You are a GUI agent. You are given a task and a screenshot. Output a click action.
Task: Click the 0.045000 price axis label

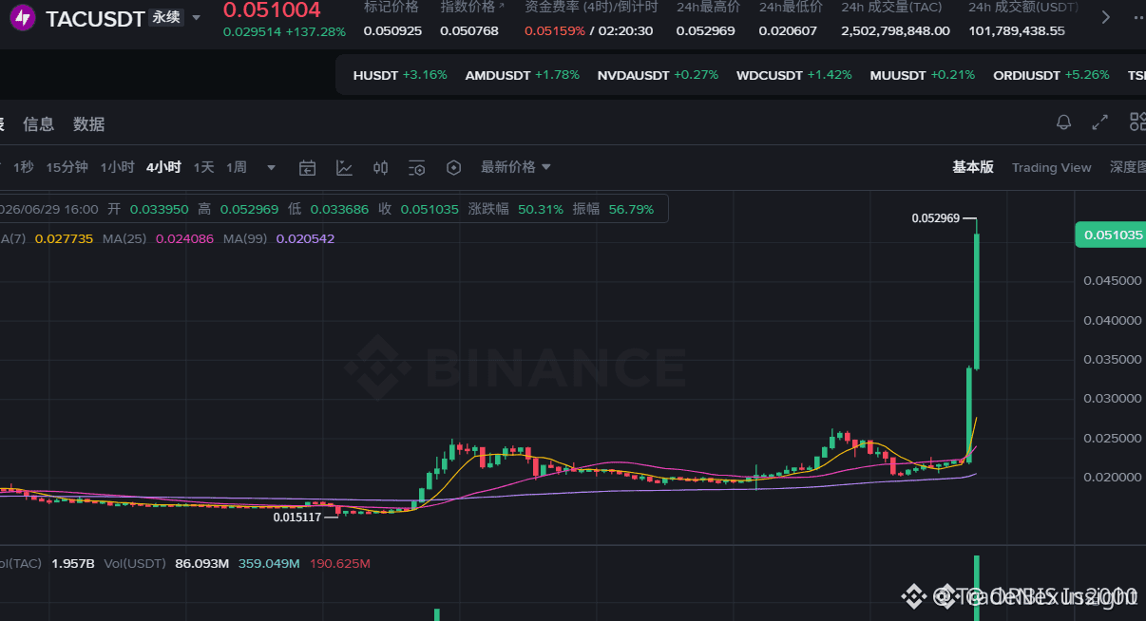(1113, 280)
